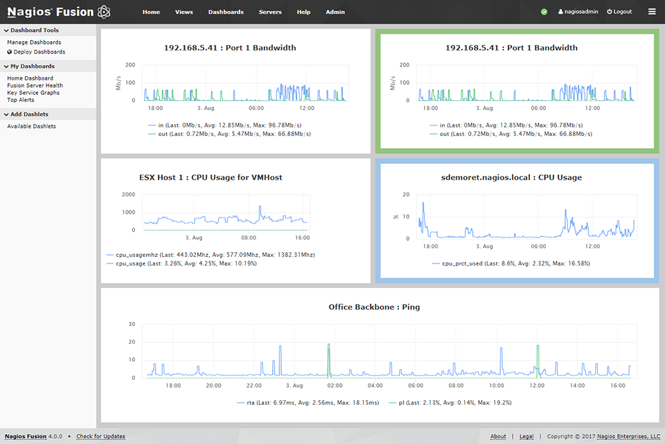Image resolution: width=665 pixels, height=444 pixels.
Task: Open the hamburger menu icon
Action: 652,12
